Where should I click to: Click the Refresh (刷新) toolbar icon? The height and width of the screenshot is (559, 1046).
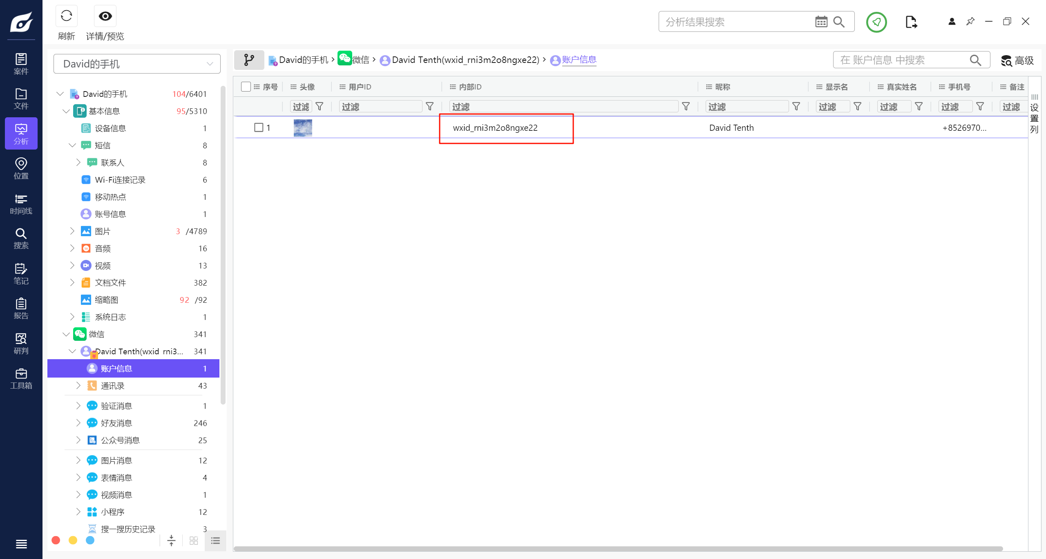[66, 16]
